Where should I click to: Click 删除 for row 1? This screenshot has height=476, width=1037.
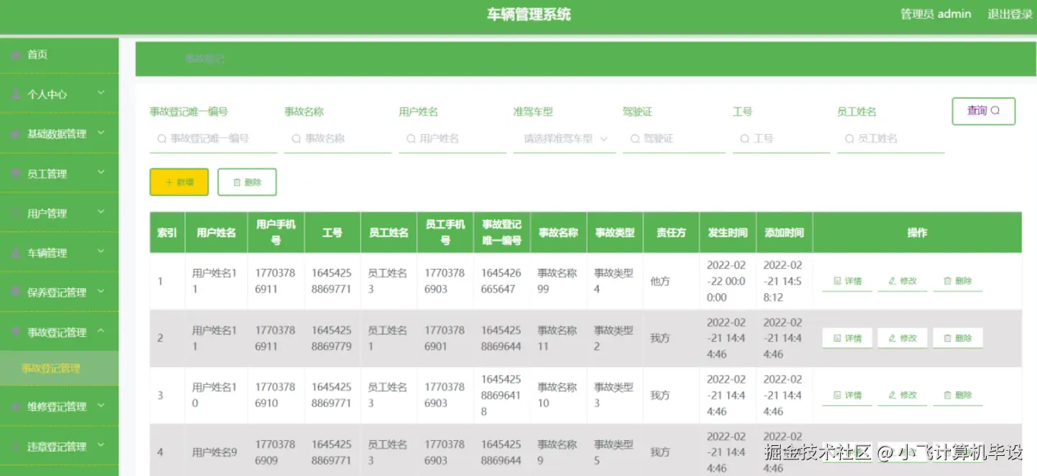coord(958,281)
